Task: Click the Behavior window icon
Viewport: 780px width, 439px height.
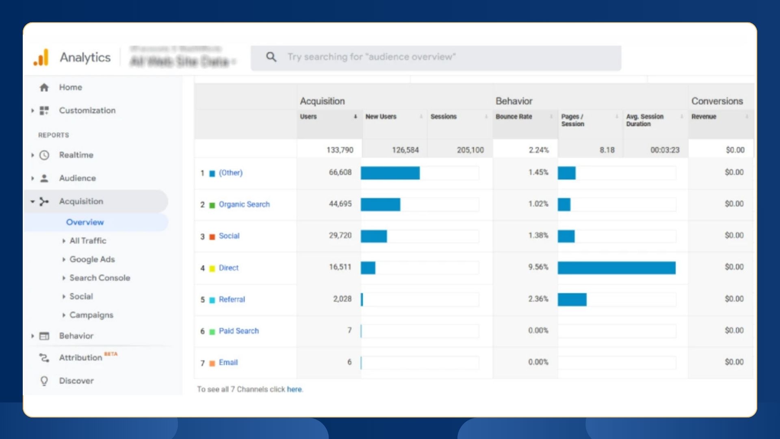Action: tap(44, 336)
